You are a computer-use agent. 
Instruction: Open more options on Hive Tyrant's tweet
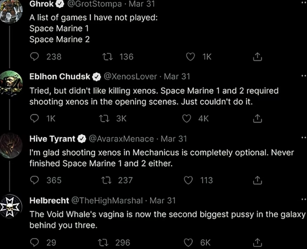[304, 138]
